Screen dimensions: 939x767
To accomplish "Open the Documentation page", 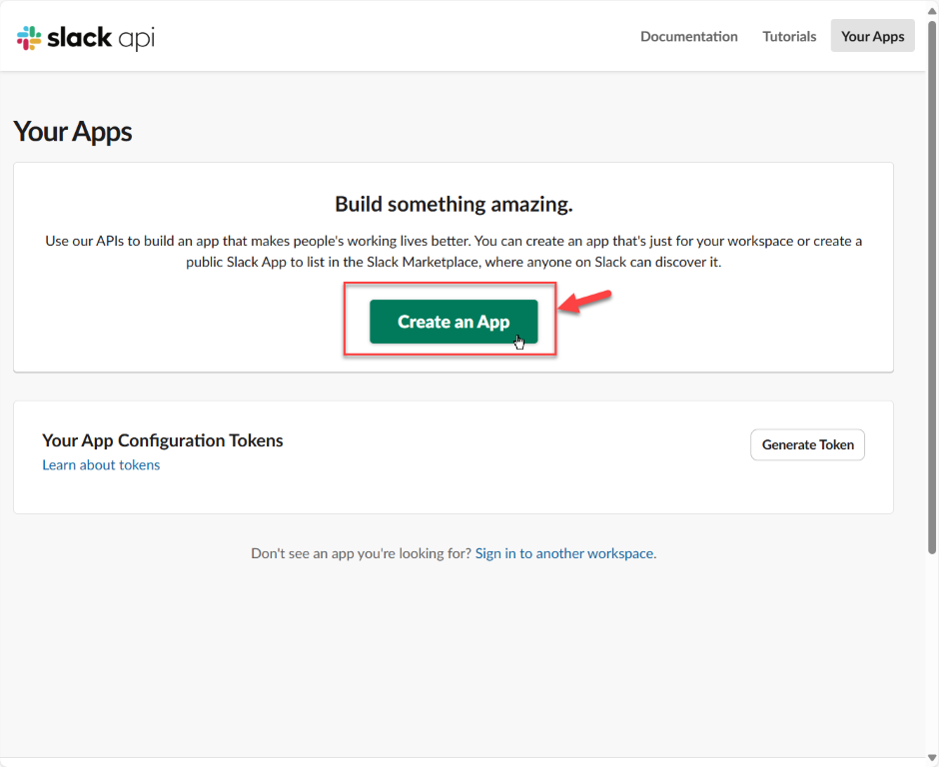I will tap(688, 36).
